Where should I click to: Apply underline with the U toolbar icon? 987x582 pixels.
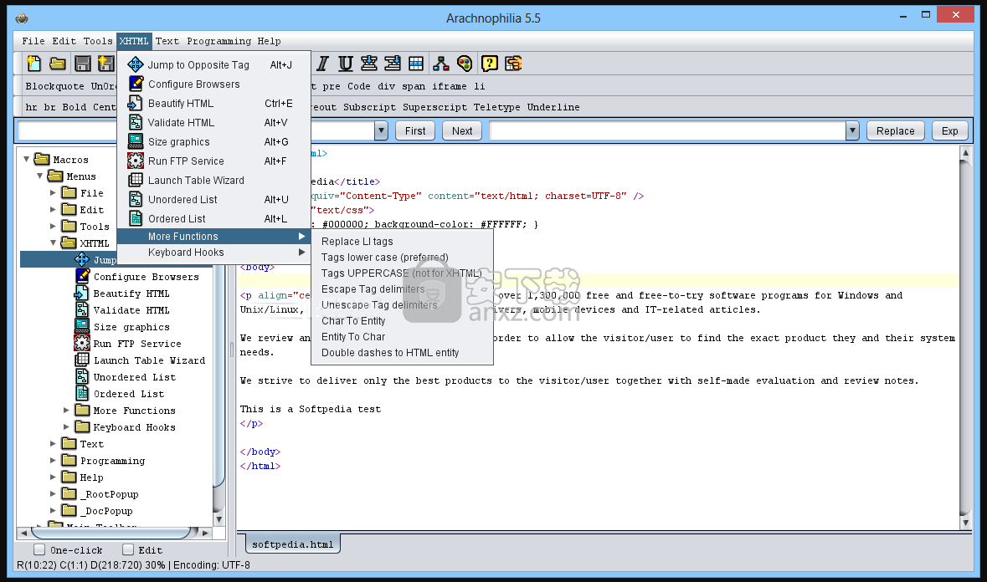[346, 64]
